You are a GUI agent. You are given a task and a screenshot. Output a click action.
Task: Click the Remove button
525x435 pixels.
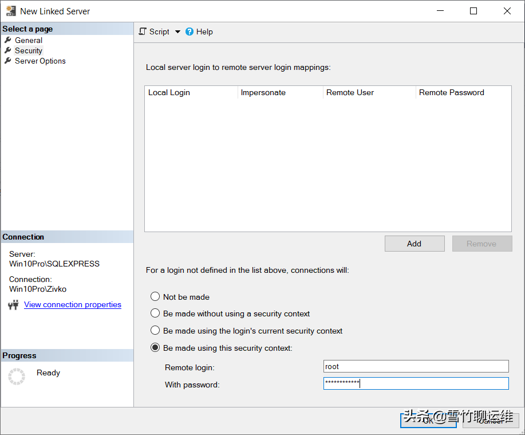coord(481,243)
